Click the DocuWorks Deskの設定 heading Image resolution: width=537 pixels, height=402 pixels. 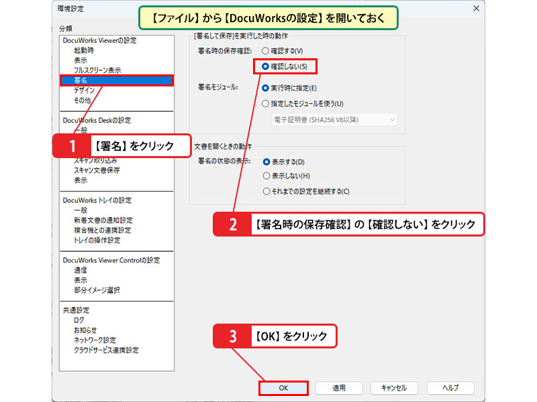[97, 121]
